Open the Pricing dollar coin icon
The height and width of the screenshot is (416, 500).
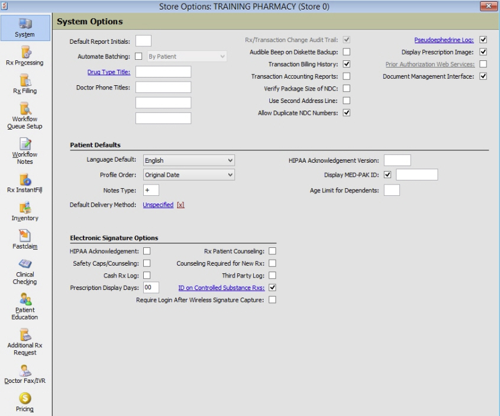(x=25, y=398)
